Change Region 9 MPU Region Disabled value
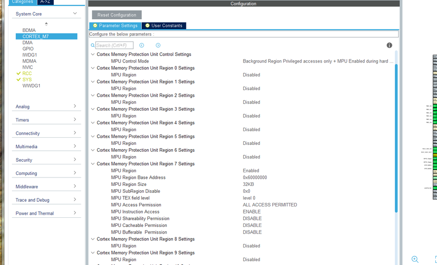The height and width of the screenshot is (265, 437). click(252, 260)
